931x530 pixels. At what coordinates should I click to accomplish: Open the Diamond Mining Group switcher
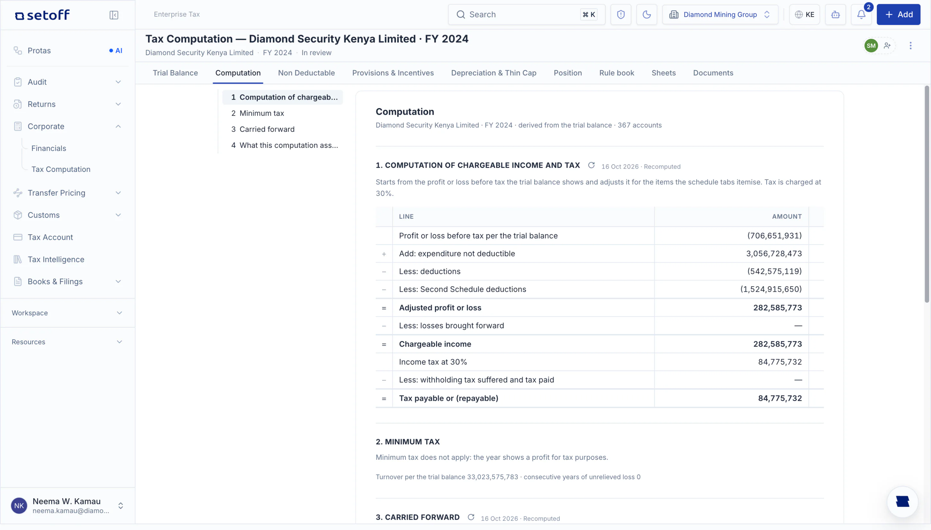tap(720, 14)
